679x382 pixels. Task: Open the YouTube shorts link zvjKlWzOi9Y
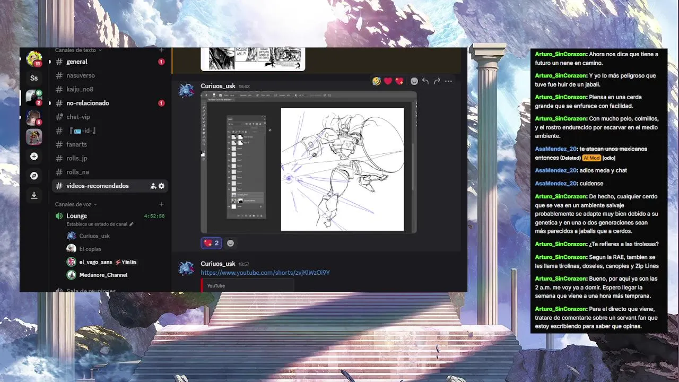[x=265, y=273]
